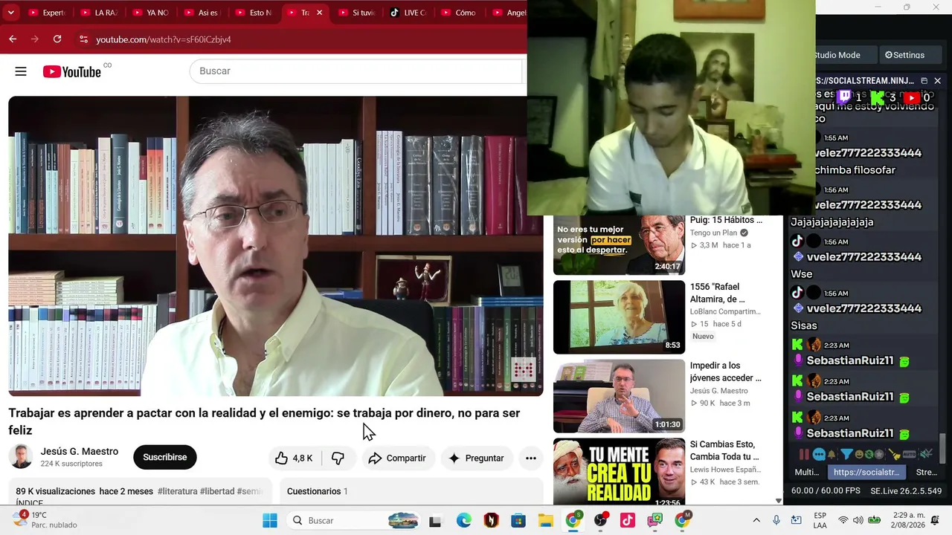
Task: Dislike the video with thumbs down
Action: coord(338,458)
